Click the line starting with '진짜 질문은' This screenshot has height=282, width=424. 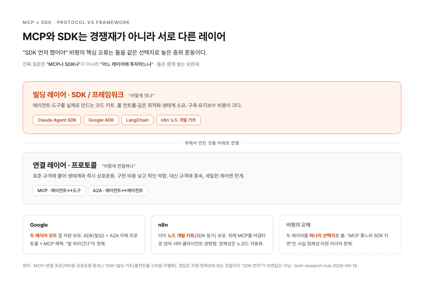(111, 64)
